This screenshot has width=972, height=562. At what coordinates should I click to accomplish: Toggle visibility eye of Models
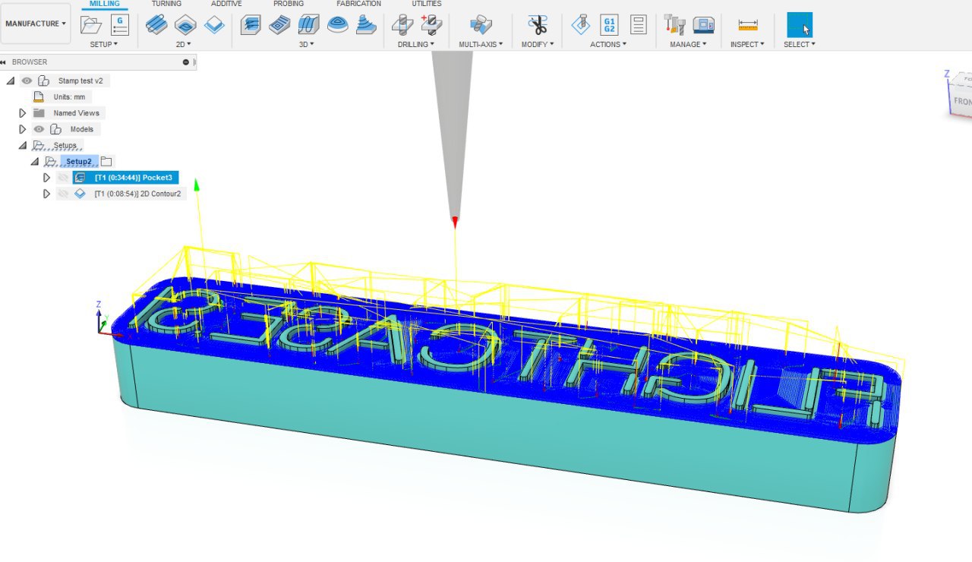(x=39, y=129)
